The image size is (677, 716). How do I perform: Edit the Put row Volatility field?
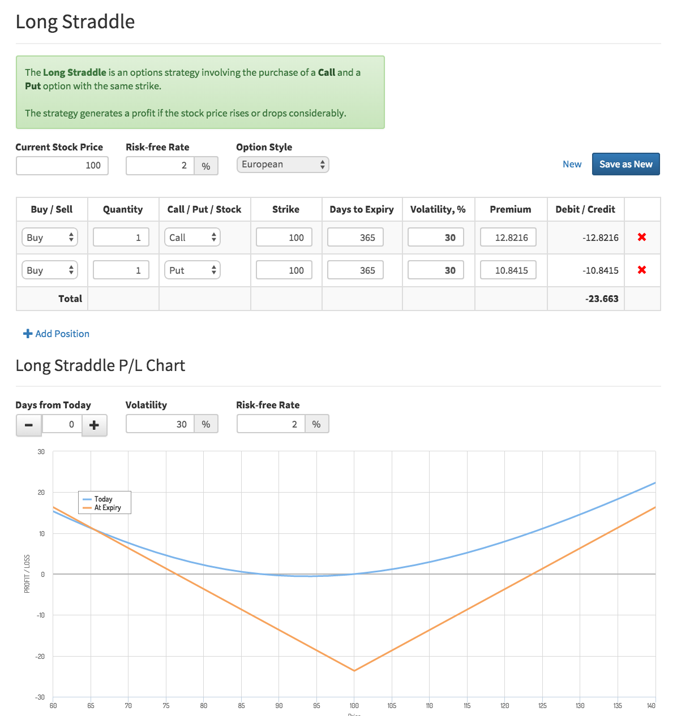click(x=435, y=270)
